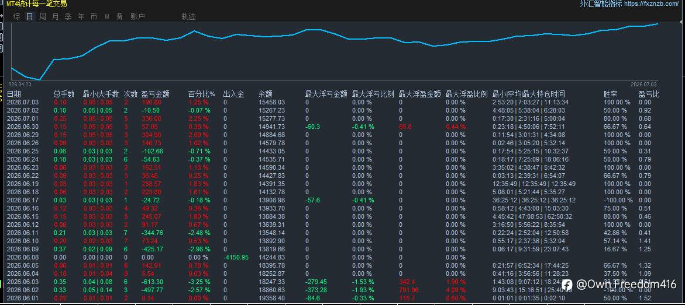Open the 年 yearly tab
The image size is (685, 305).
point(81,16)
